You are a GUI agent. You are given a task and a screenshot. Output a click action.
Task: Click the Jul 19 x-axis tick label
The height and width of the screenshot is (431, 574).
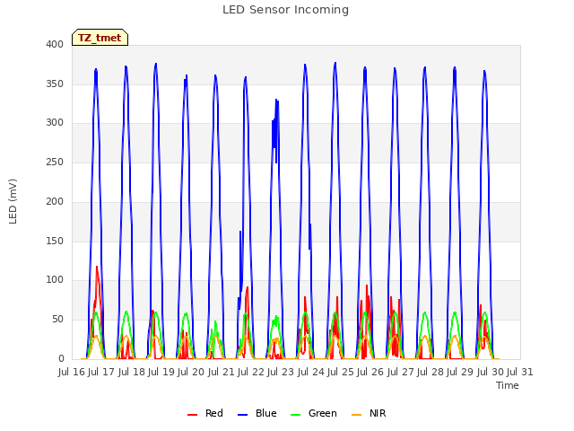[161, 372]
